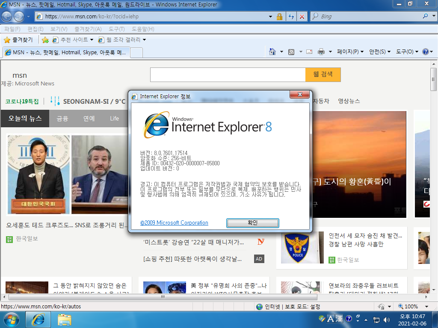The image size is (438, 328).
Task: Click the Refresh page icon
Action: coord(291,17)
